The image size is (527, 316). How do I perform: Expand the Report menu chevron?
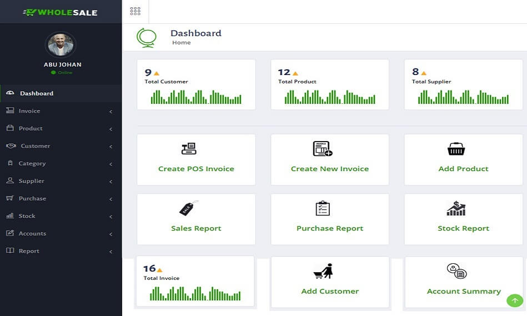pyautogui.click(x=111, y=251)
